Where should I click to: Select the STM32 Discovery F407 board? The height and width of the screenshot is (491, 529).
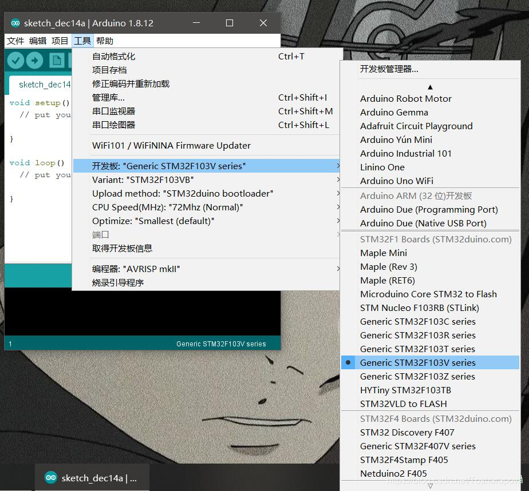407,432
